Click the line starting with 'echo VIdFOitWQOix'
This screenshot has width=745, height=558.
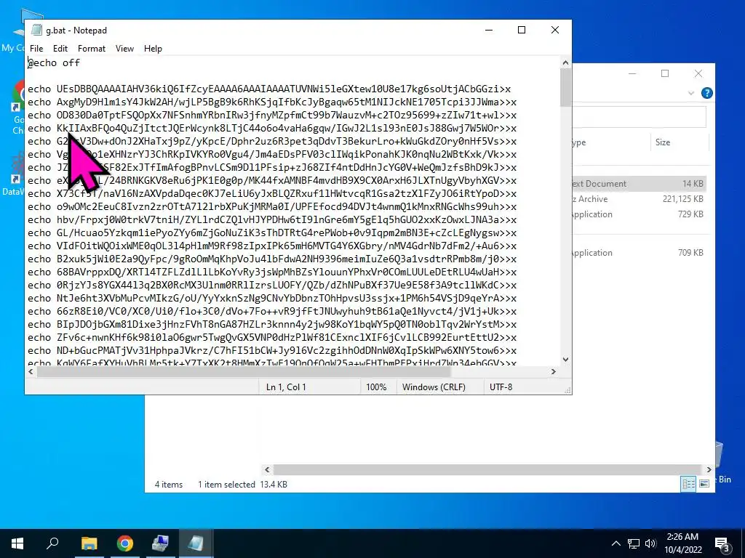coord(272,246)
